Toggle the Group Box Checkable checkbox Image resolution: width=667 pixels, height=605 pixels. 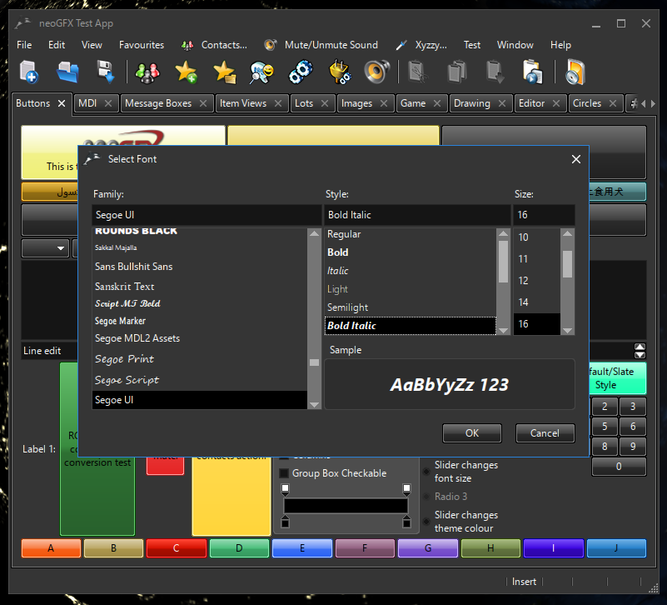coord(284,473)
